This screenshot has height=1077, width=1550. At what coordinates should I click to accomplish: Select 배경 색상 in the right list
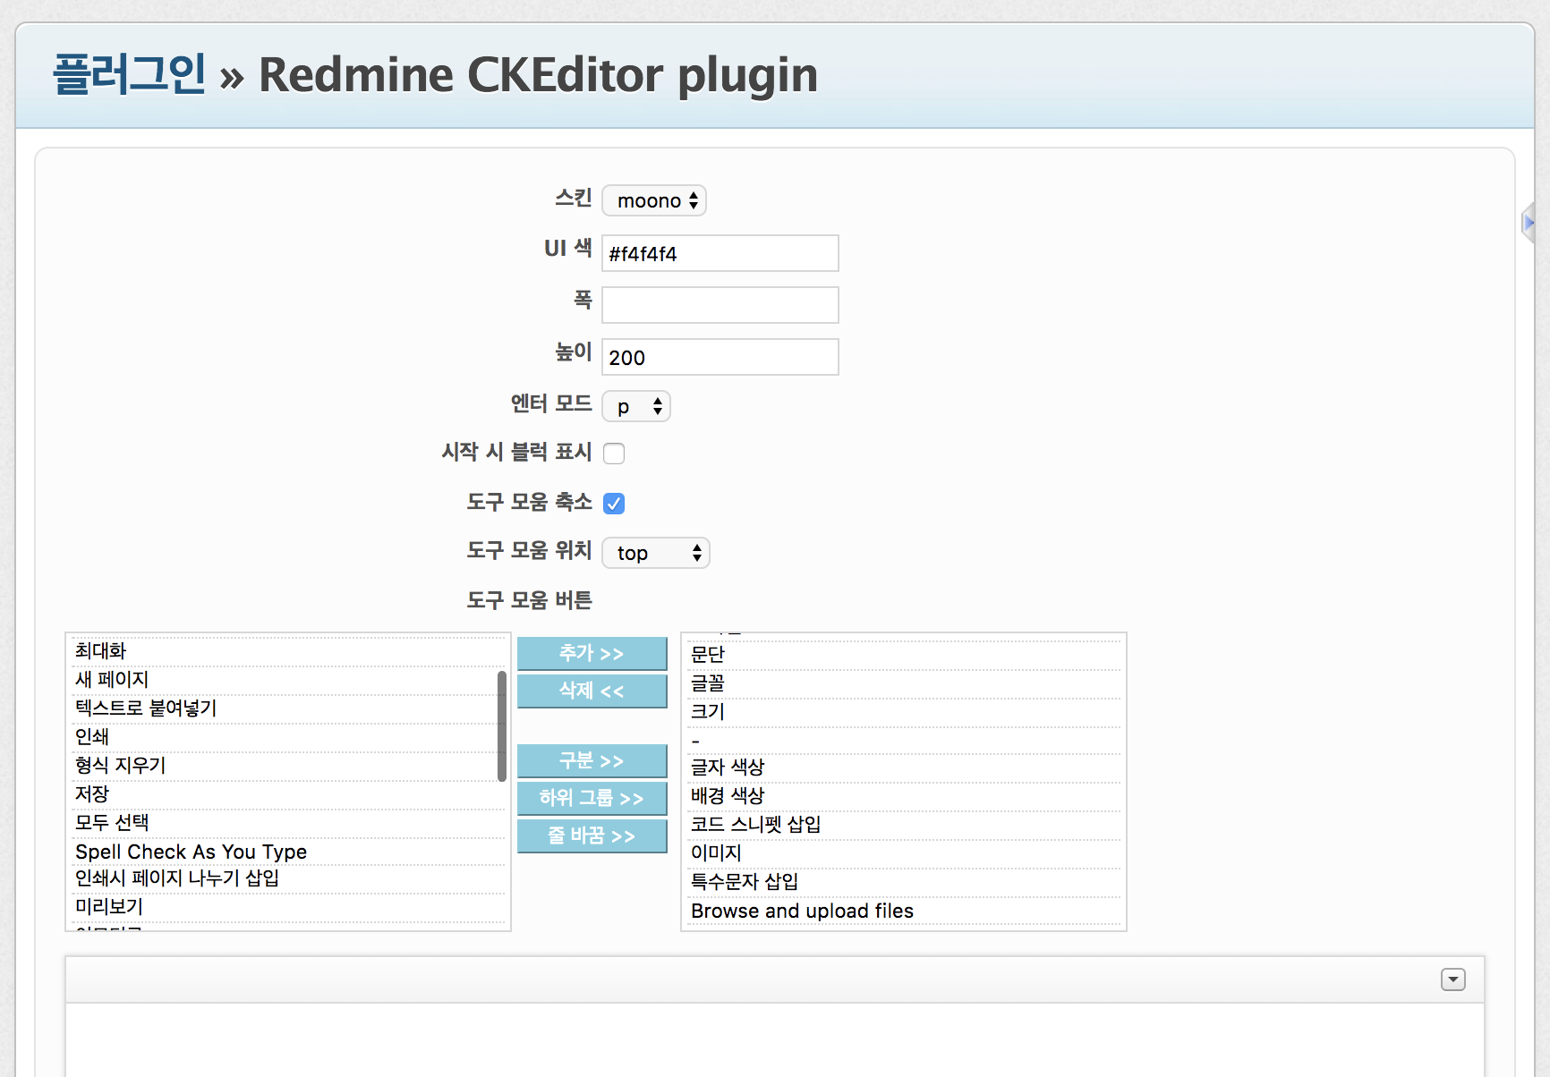(904, 796)
